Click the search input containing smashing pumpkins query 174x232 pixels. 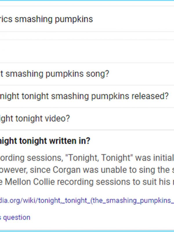click(46, 19)
